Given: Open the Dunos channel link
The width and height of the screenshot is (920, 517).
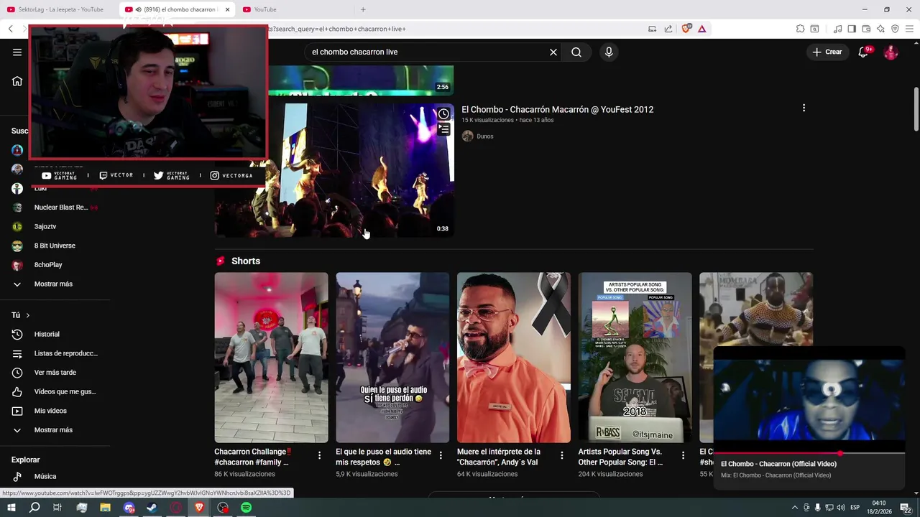Looking at the screenshot, I should 485,136.
